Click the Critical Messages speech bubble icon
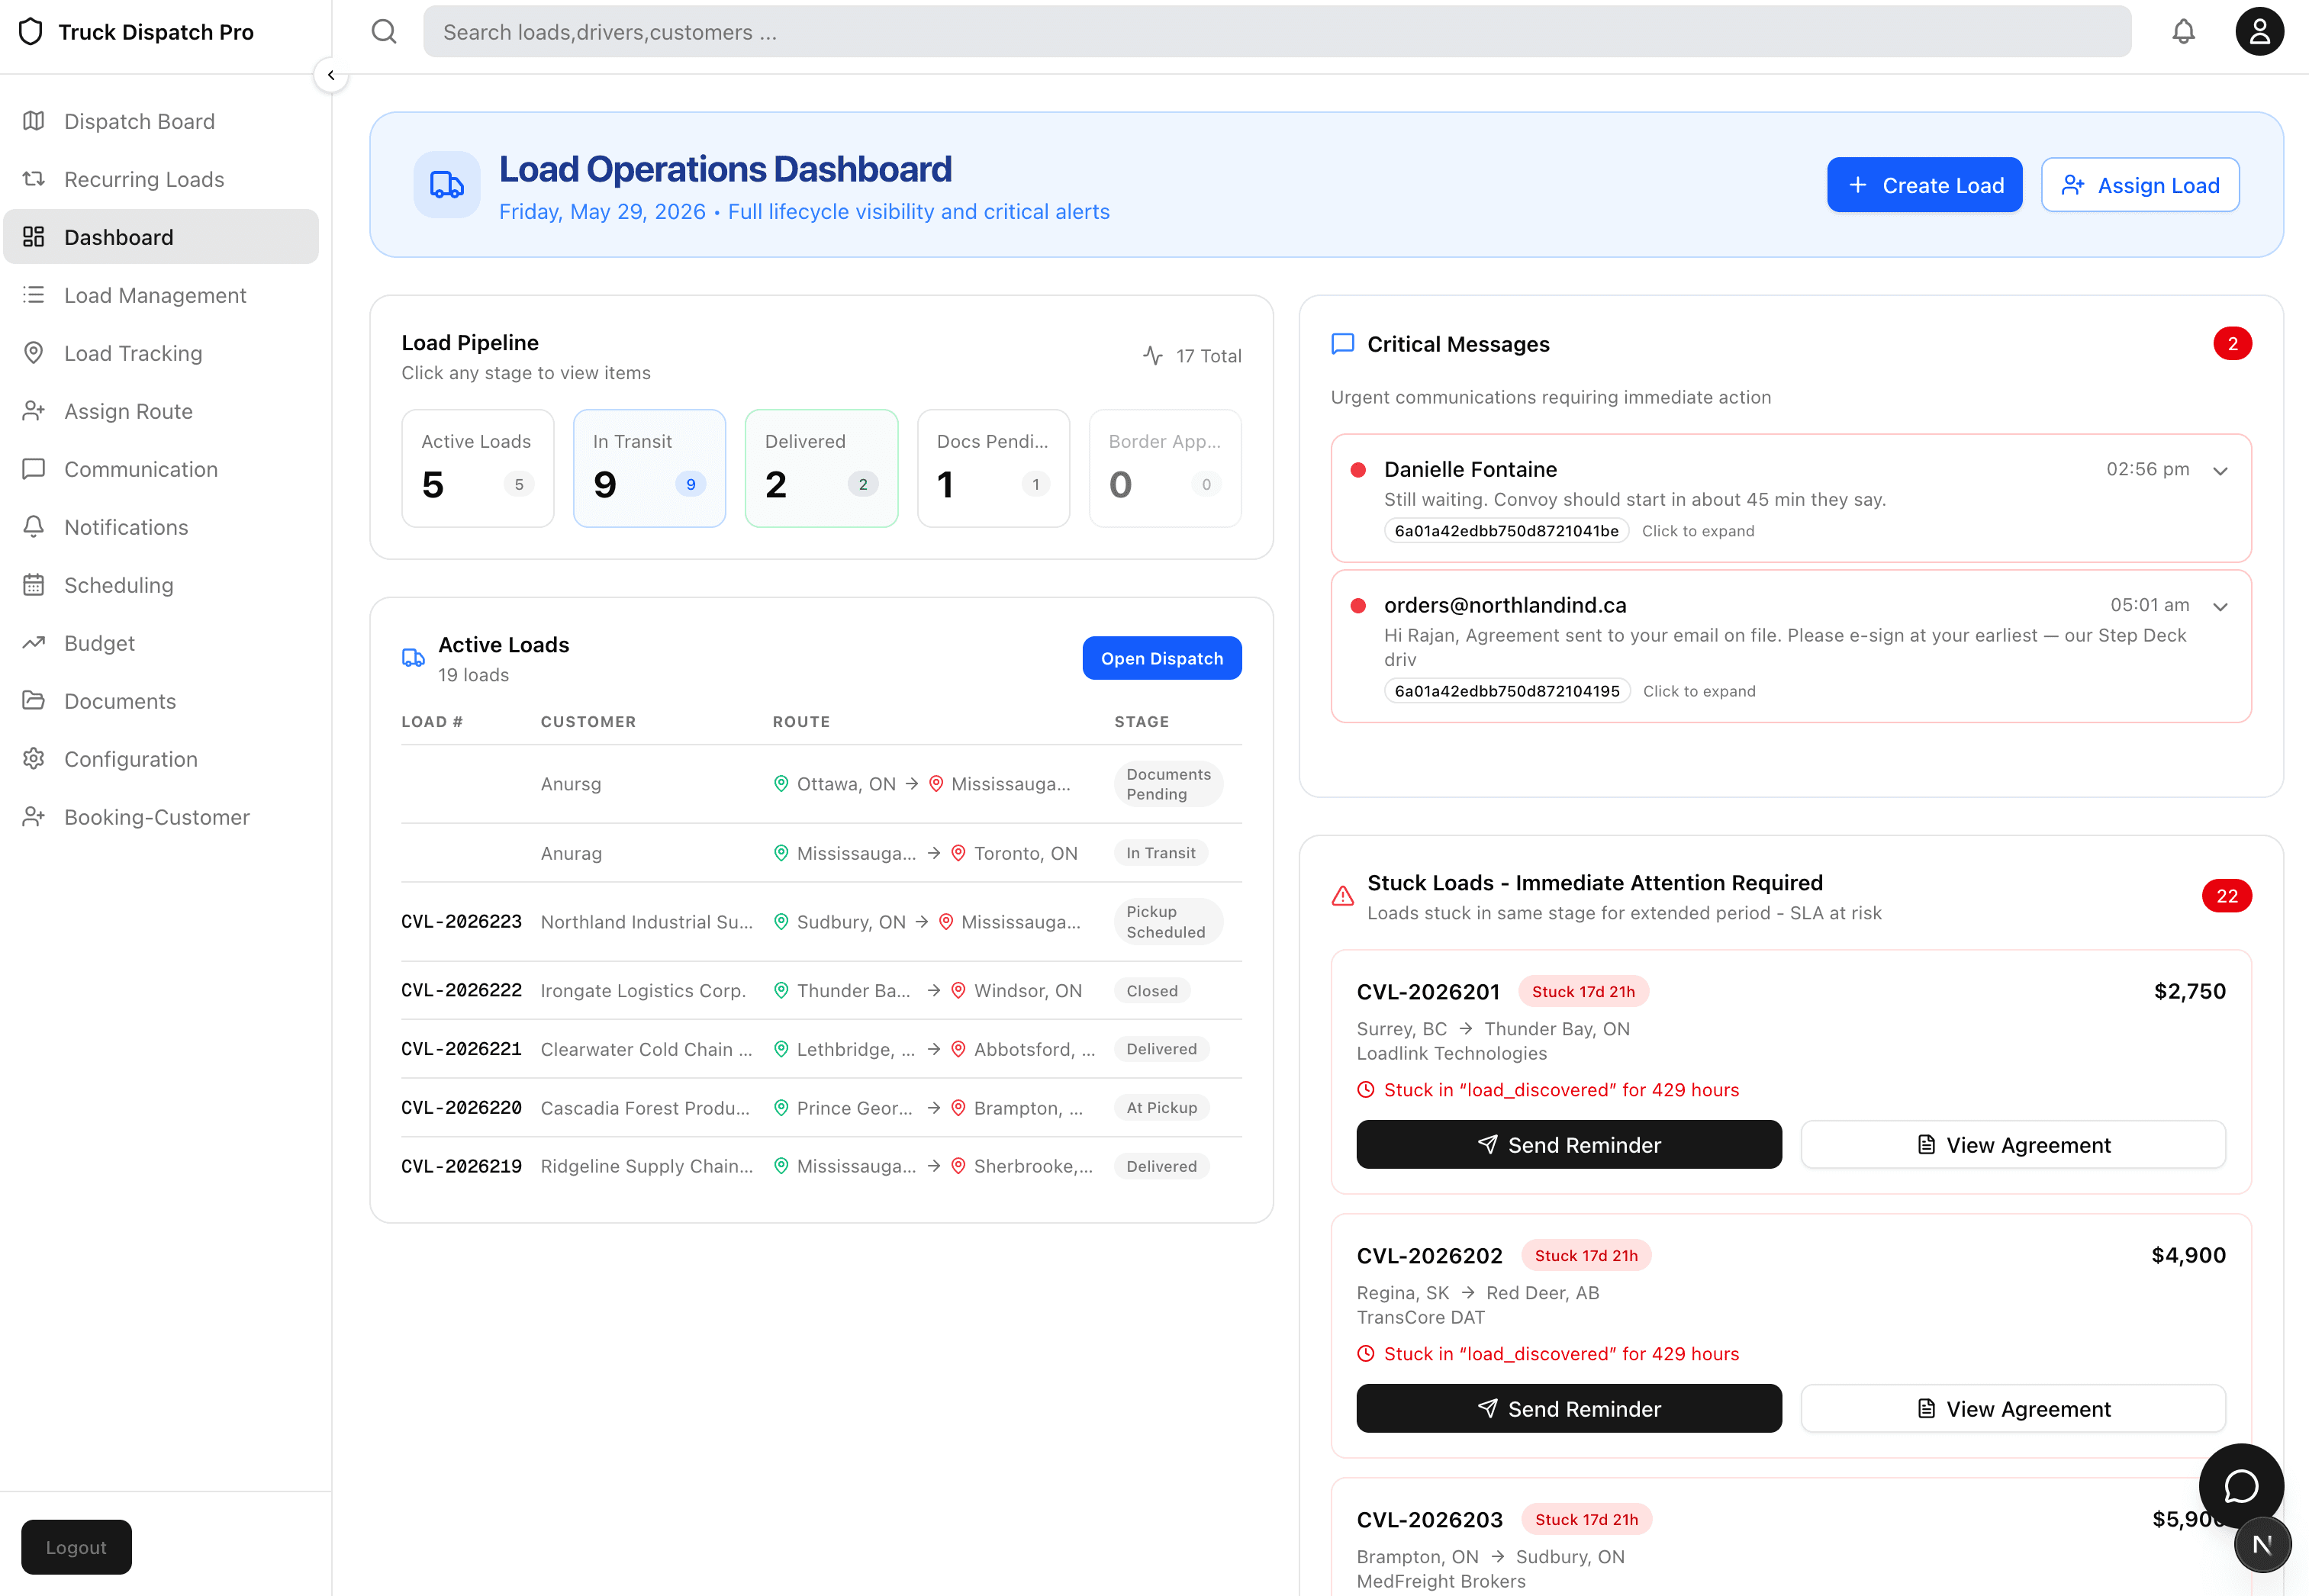 click(1343, 344)
